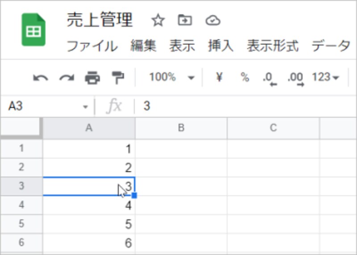
Task: Click the formula bar showing 3
Action: point(246,106)
